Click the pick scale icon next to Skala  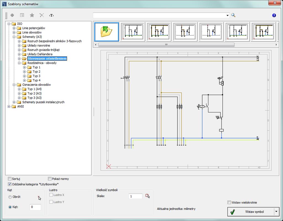(x=148, y=196)
